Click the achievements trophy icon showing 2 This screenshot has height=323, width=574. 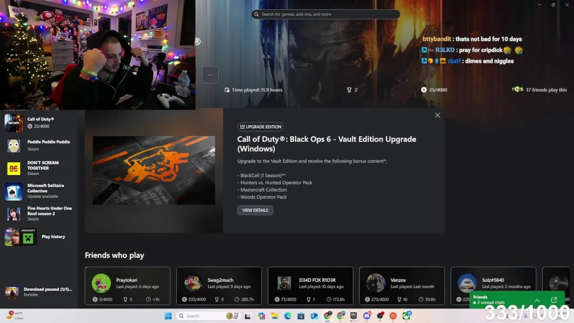click(349, 90)
